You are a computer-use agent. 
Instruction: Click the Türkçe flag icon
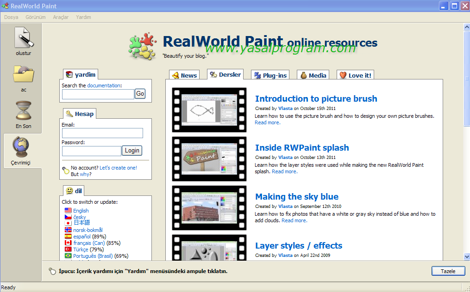[68, 249]
